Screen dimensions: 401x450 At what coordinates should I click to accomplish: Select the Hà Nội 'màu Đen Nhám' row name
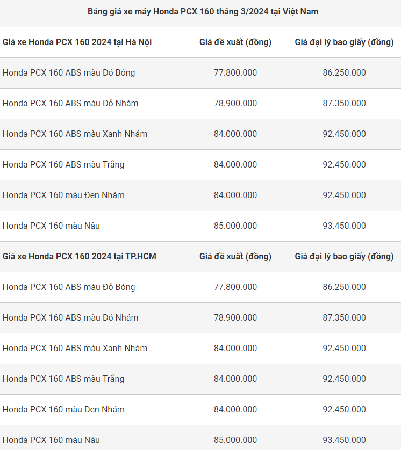tap(63, 195)
